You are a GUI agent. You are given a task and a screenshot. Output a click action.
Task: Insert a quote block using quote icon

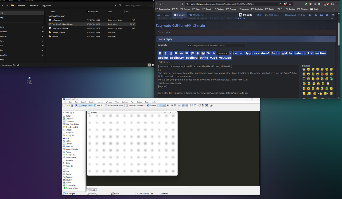[176, 53]
